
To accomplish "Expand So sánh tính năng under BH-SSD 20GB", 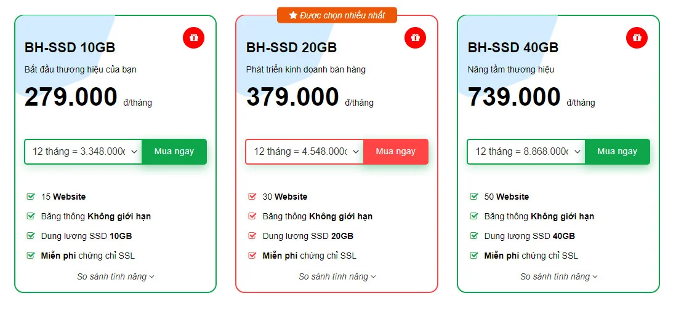I will [337, 276].
